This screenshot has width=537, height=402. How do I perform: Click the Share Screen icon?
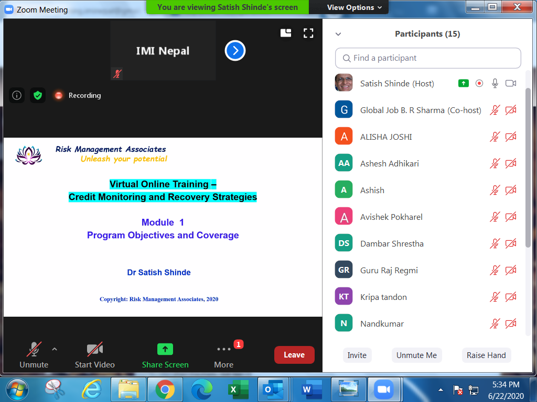pos(165,350)
